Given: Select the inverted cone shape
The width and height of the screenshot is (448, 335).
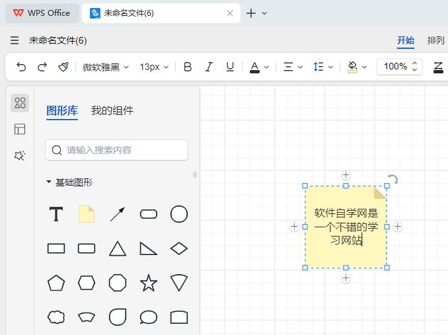Looking at the screenshot, I should point(179,283).
